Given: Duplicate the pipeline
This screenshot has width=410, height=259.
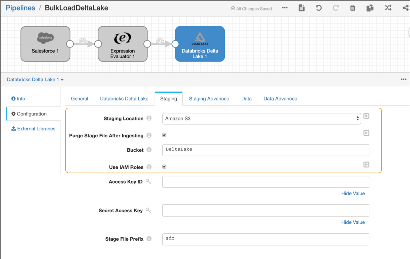Looking at the screenshot, I should pos(370,8).
